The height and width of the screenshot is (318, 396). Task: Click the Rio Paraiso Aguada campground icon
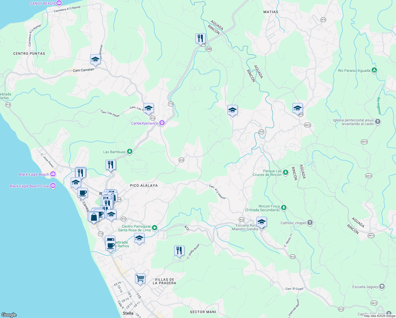(374, 70)
